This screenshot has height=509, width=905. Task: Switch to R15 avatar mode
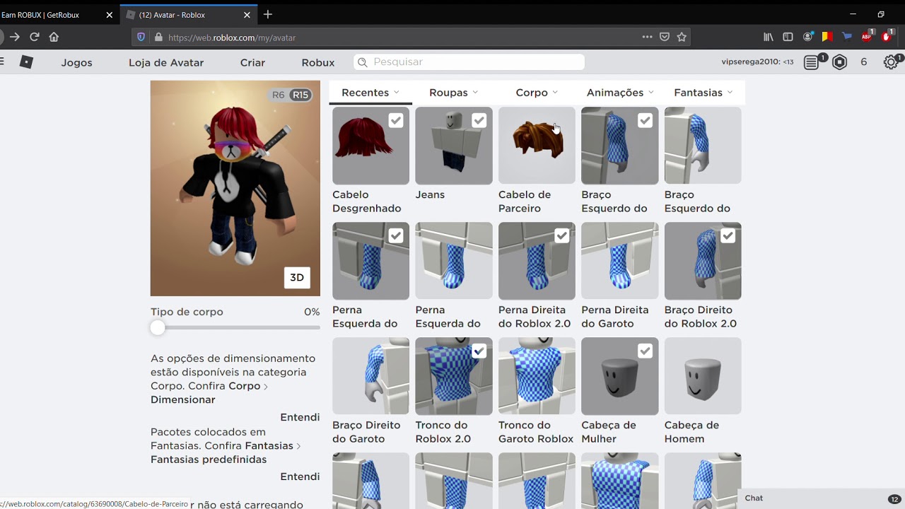click(300, 95)
